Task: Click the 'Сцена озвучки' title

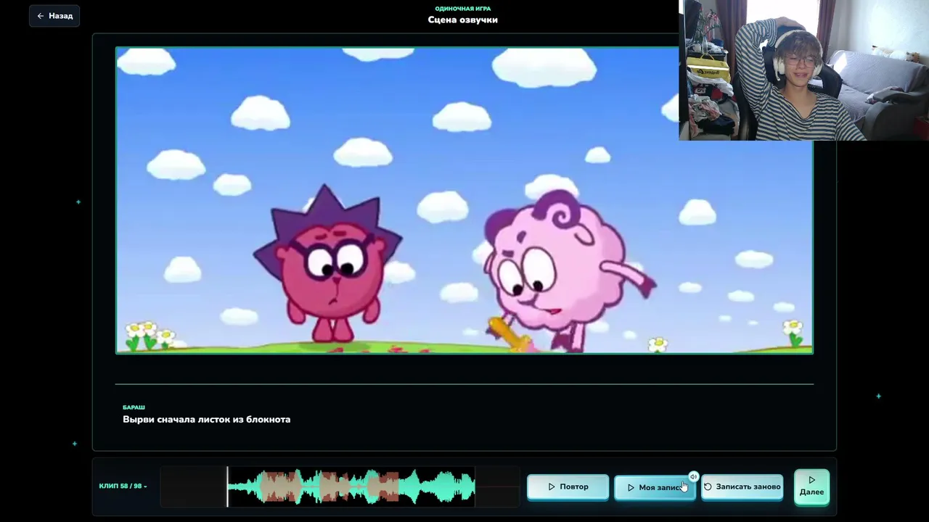Action: click(463, 20)
